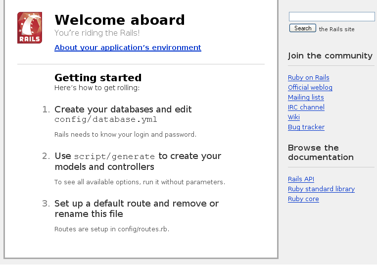
Task: Click the red Rails logo icon
Action: (x=30, y=28)
